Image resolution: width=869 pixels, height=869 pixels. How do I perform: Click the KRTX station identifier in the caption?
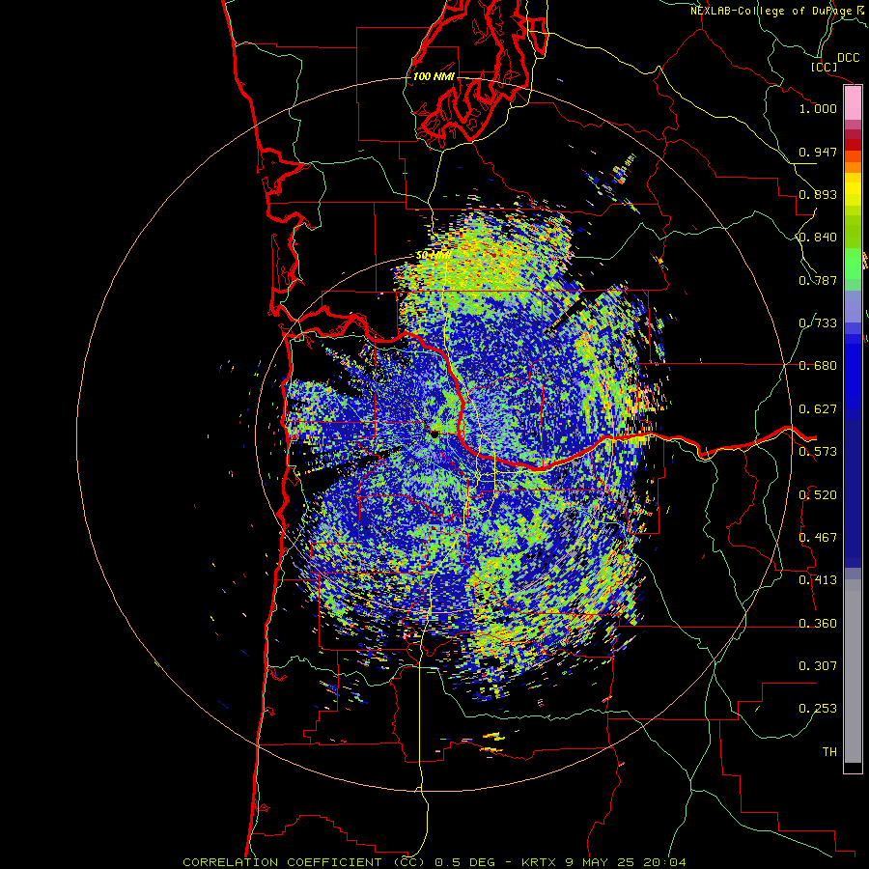pyautogui.click(x=540, y=862)
